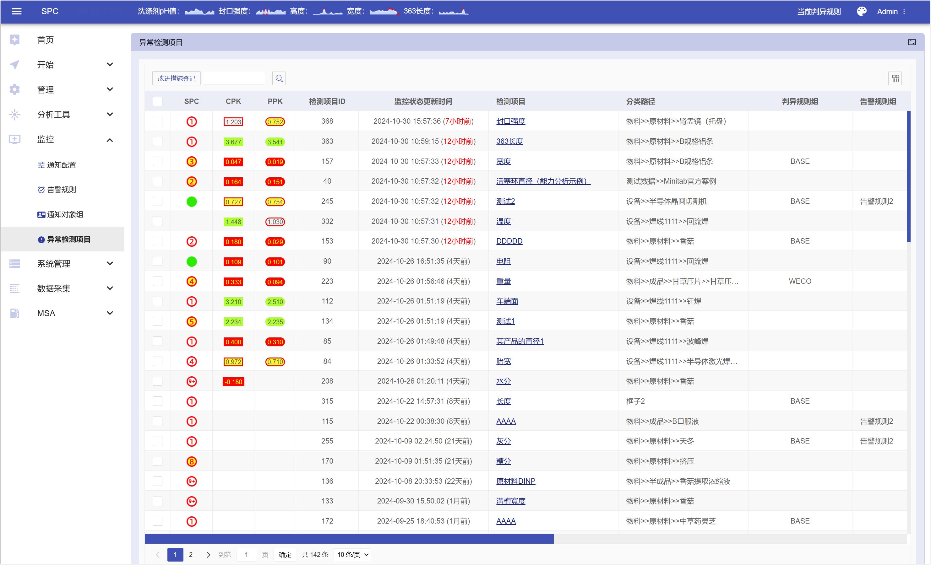The height and width of the screenshot is (565, 931).
Task: Open the theme palette icon
Action: (x=861, y=11)
